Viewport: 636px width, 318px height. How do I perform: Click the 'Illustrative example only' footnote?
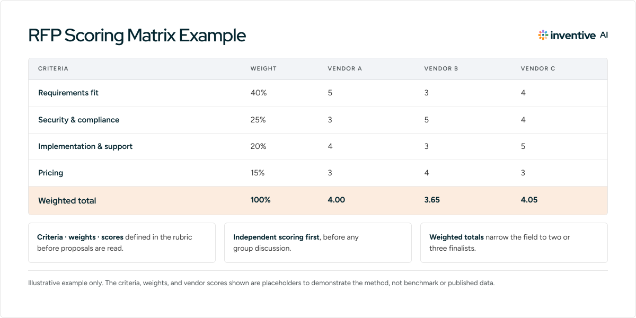click(x=261, y=283)
